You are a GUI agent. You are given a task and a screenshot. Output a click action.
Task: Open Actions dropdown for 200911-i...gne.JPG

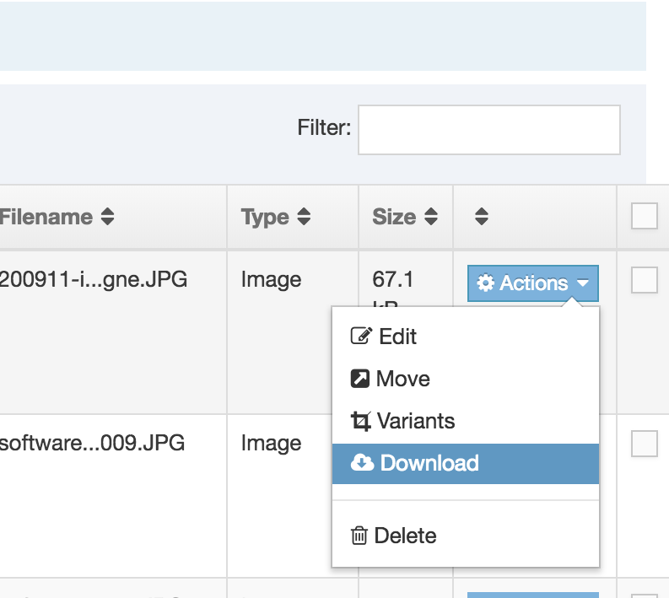pyautogui.click(x=533, y=283)
